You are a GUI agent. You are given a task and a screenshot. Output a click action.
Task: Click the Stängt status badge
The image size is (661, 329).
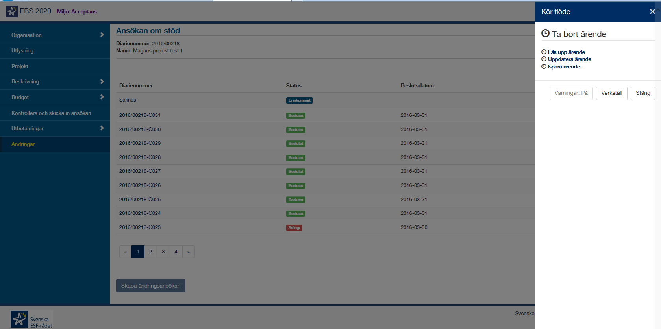(294, 228)
